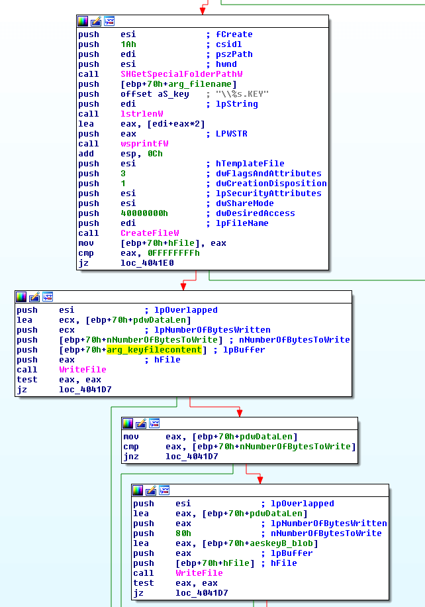Click the pencil icon on the aeskeyB_blob block
Viewport: 425px width, 607px height.
[x=151, y=490]
